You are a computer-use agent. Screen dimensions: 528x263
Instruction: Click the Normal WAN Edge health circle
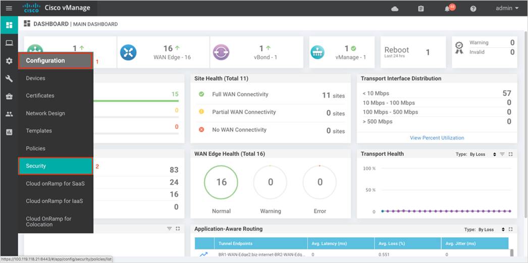pyautogui.click(x=221, y=182)
